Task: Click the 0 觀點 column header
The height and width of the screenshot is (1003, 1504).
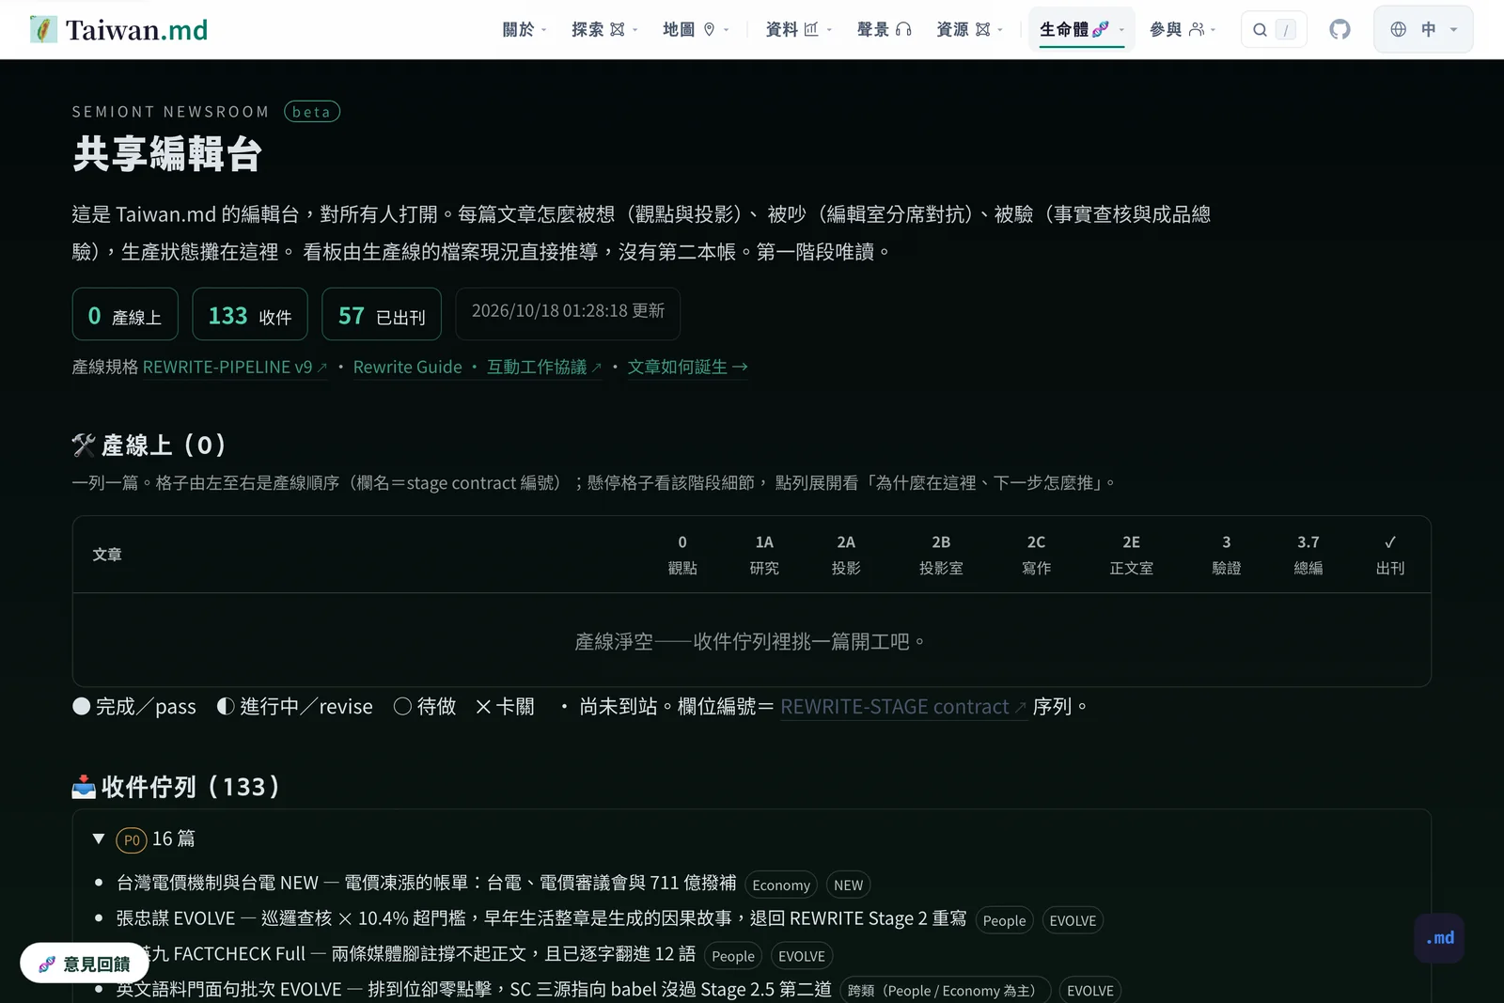Action: point(682,555)
